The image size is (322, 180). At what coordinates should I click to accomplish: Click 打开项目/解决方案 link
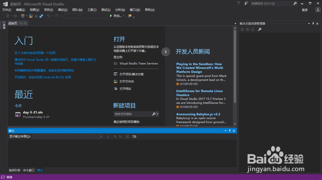click(132, 74)
